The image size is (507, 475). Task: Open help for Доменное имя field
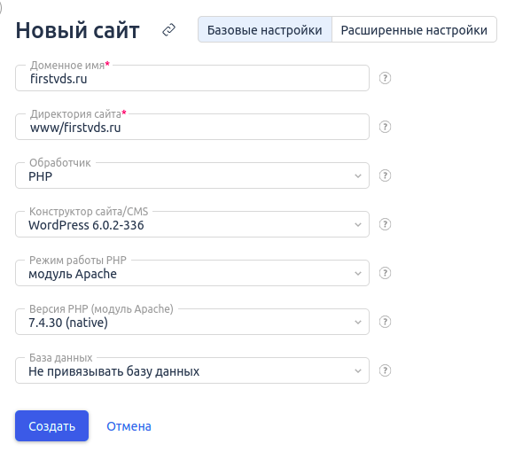pos(385,78)
